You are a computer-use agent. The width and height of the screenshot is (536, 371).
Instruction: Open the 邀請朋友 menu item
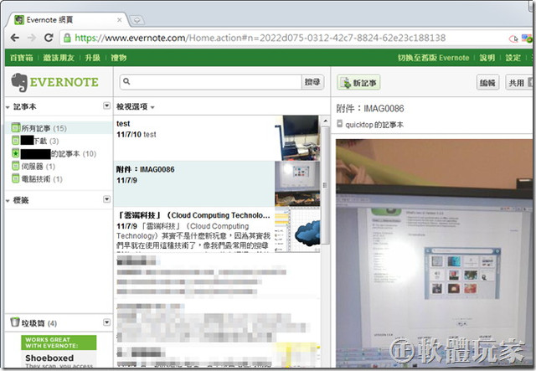coord(59,58)
